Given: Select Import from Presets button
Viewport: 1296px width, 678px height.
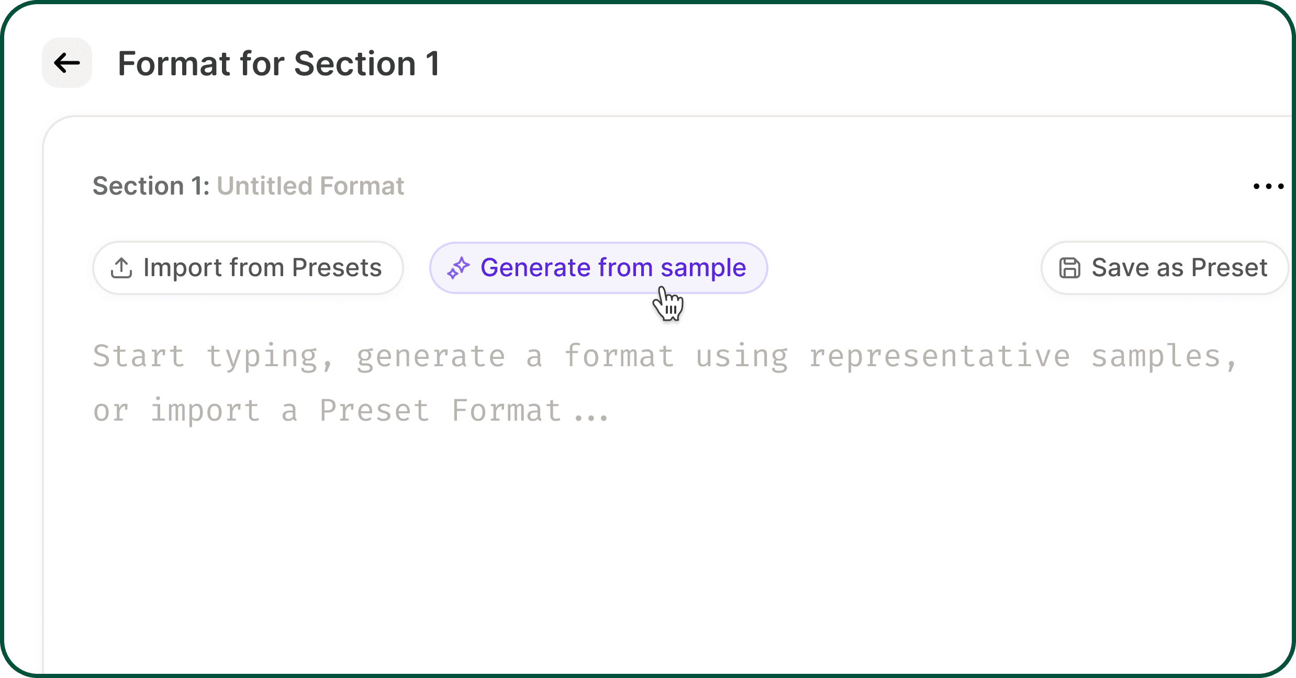Looking at the screenshot, I should pos(248,268).
